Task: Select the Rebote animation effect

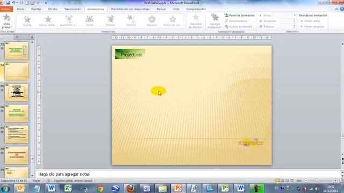Action: (x=131, y=21)
